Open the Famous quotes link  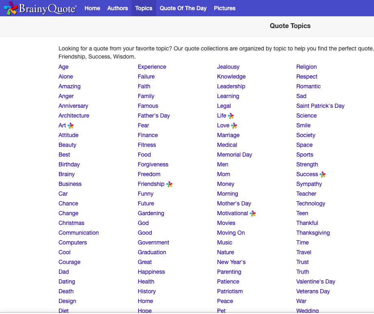pyautogui.click(x=148, y=106)
